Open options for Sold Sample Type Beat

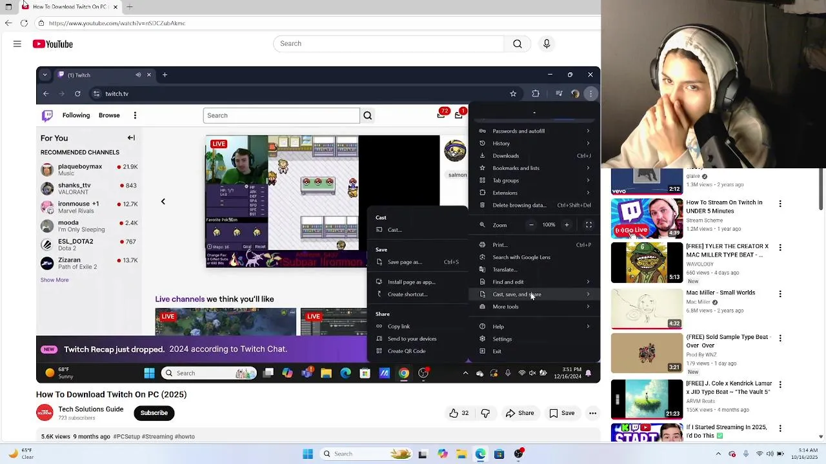tap(780, 338)
